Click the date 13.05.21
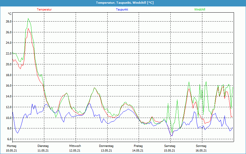The image size is (246, 154). 106,151
